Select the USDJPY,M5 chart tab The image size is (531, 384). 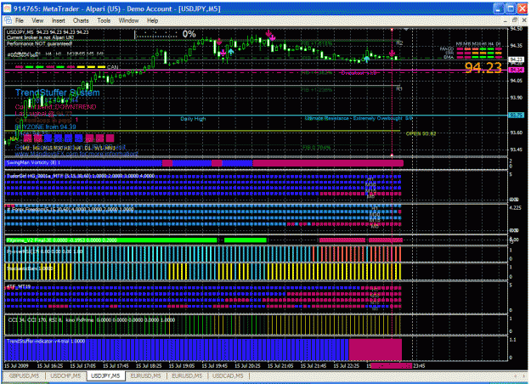[x=105, y=376]
